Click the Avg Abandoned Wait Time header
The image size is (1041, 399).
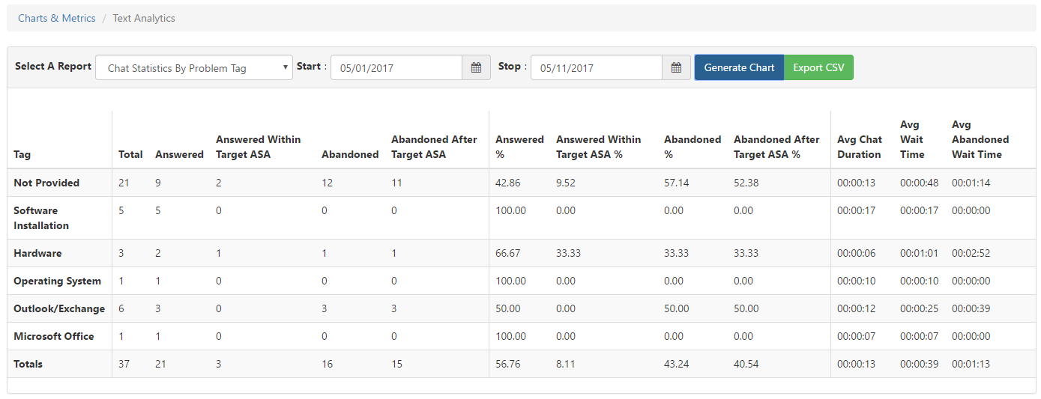pyautogui.click(x=980, y=139)
